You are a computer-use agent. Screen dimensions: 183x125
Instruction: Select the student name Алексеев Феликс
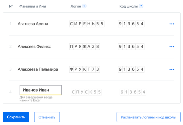click(x=34, y=47)
